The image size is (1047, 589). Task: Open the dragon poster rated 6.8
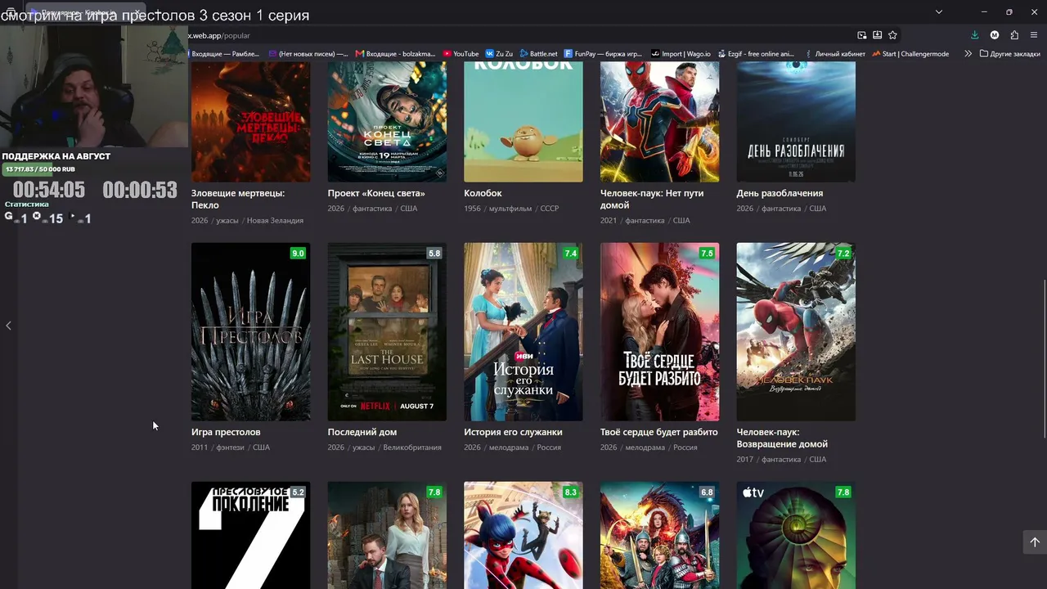point(659,535)
